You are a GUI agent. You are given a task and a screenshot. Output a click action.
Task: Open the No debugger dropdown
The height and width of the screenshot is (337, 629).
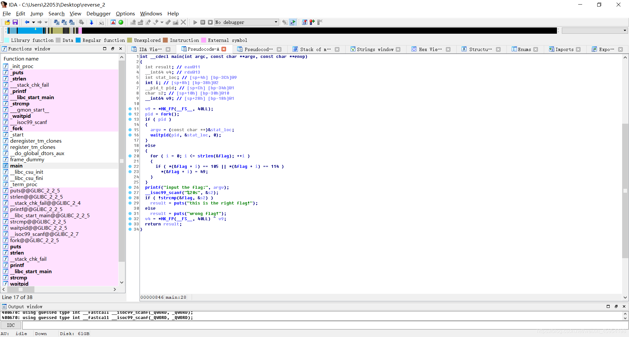(x=276, y=22)
